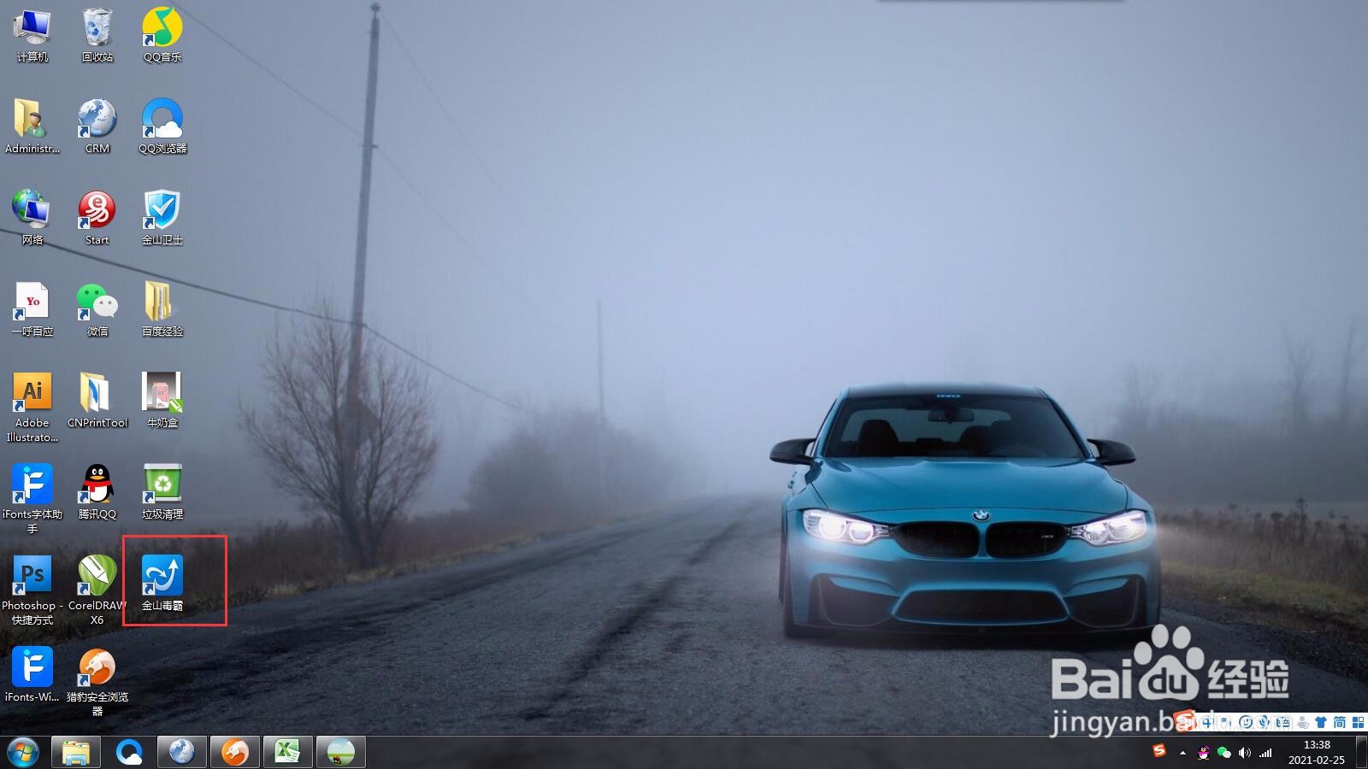Switch to Cheetah browser taskbar button
Screen dimensions: 1368x769
[234, 753]
